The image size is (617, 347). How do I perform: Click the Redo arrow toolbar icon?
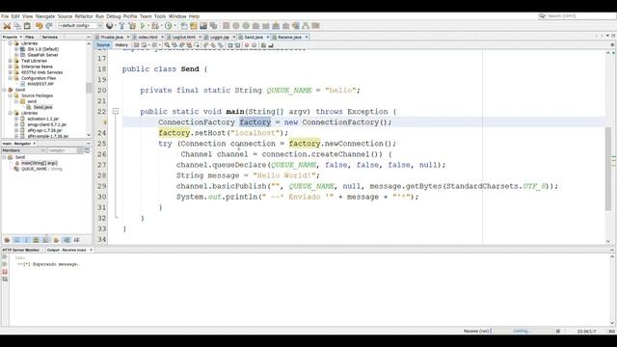pyautogui.click(x=49, y=26)
